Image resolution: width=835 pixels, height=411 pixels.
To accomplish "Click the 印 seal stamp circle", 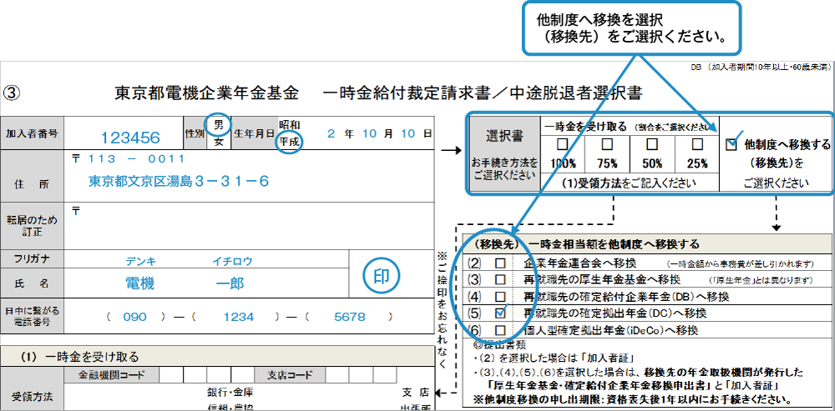I will [382, 277].
